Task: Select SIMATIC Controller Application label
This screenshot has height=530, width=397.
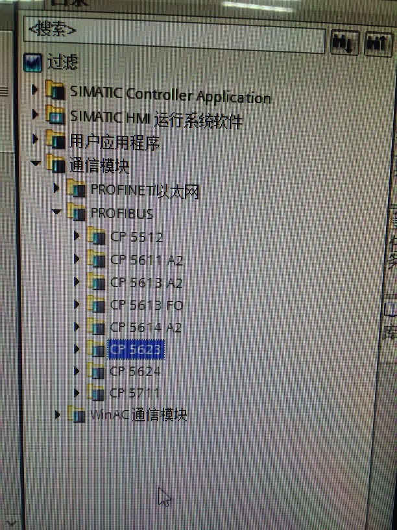Action: click(170, 95)
